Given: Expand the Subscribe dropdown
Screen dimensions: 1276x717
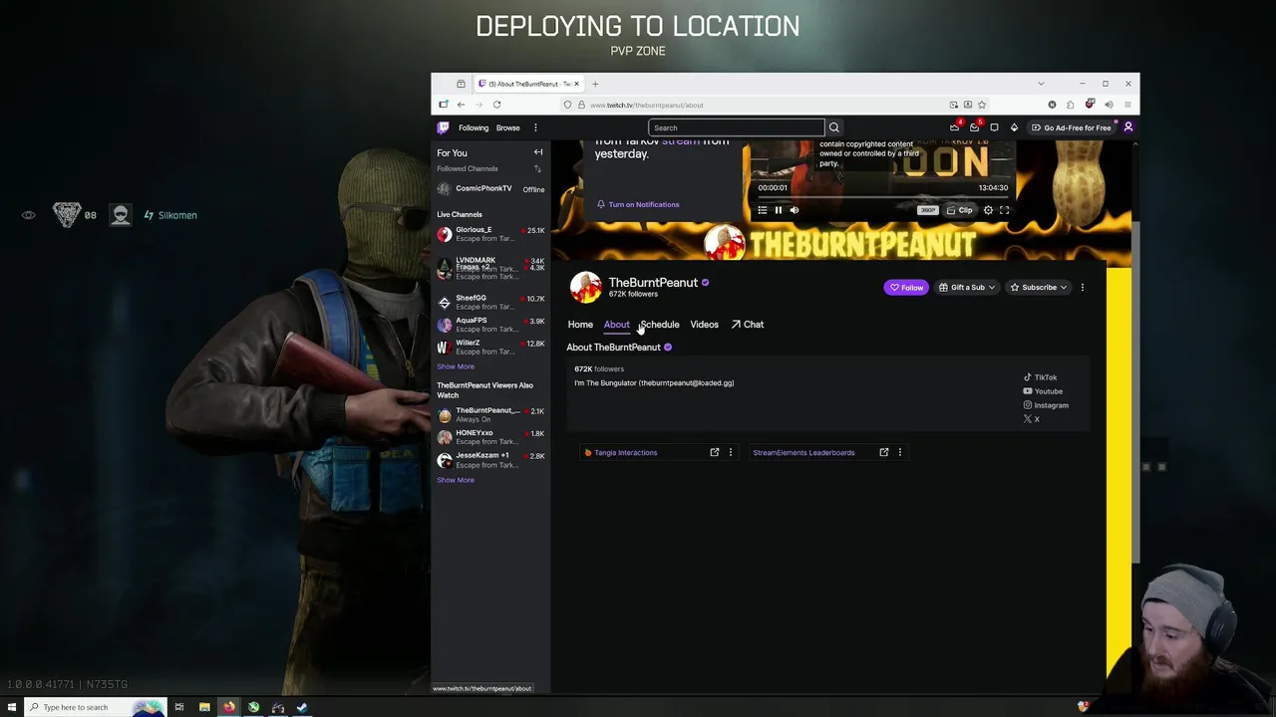Looking at the screenshot, I should (1039, 288).
